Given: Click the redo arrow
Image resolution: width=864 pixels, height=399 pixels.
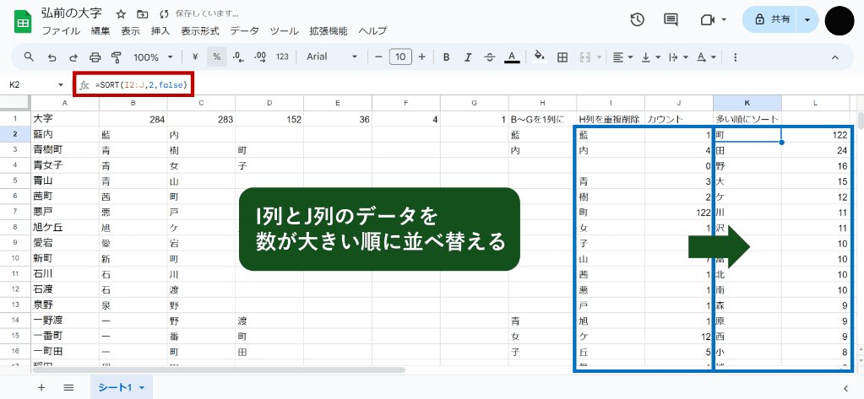Looking at the screenshot, I should [73, 57].
